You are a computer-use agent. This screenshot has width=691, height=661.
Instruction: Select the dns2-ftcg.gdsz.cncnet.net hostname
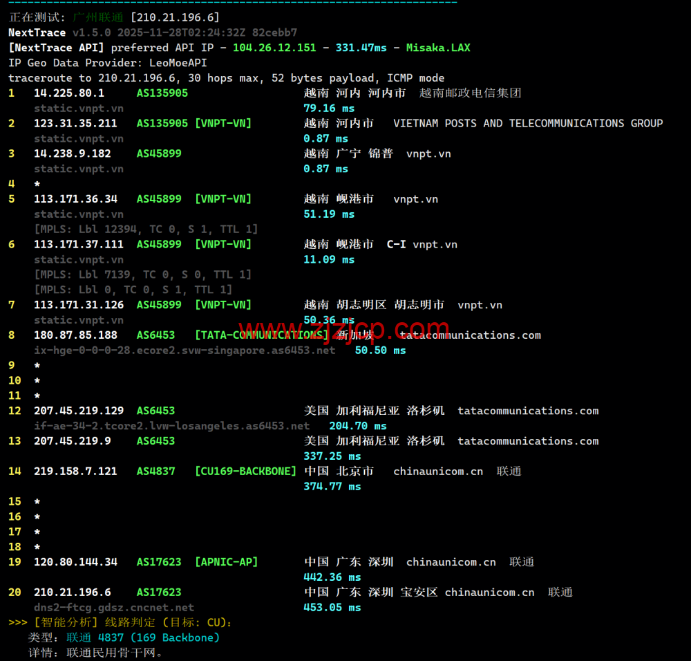[x=114, y=608]
